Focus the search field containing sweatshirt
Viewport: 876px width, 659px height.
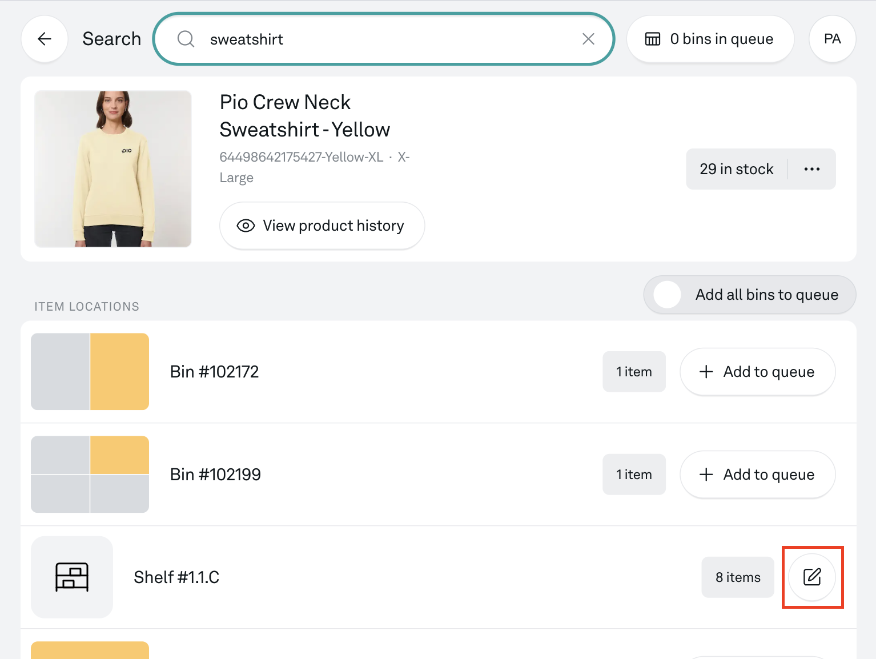pos(384,39)
